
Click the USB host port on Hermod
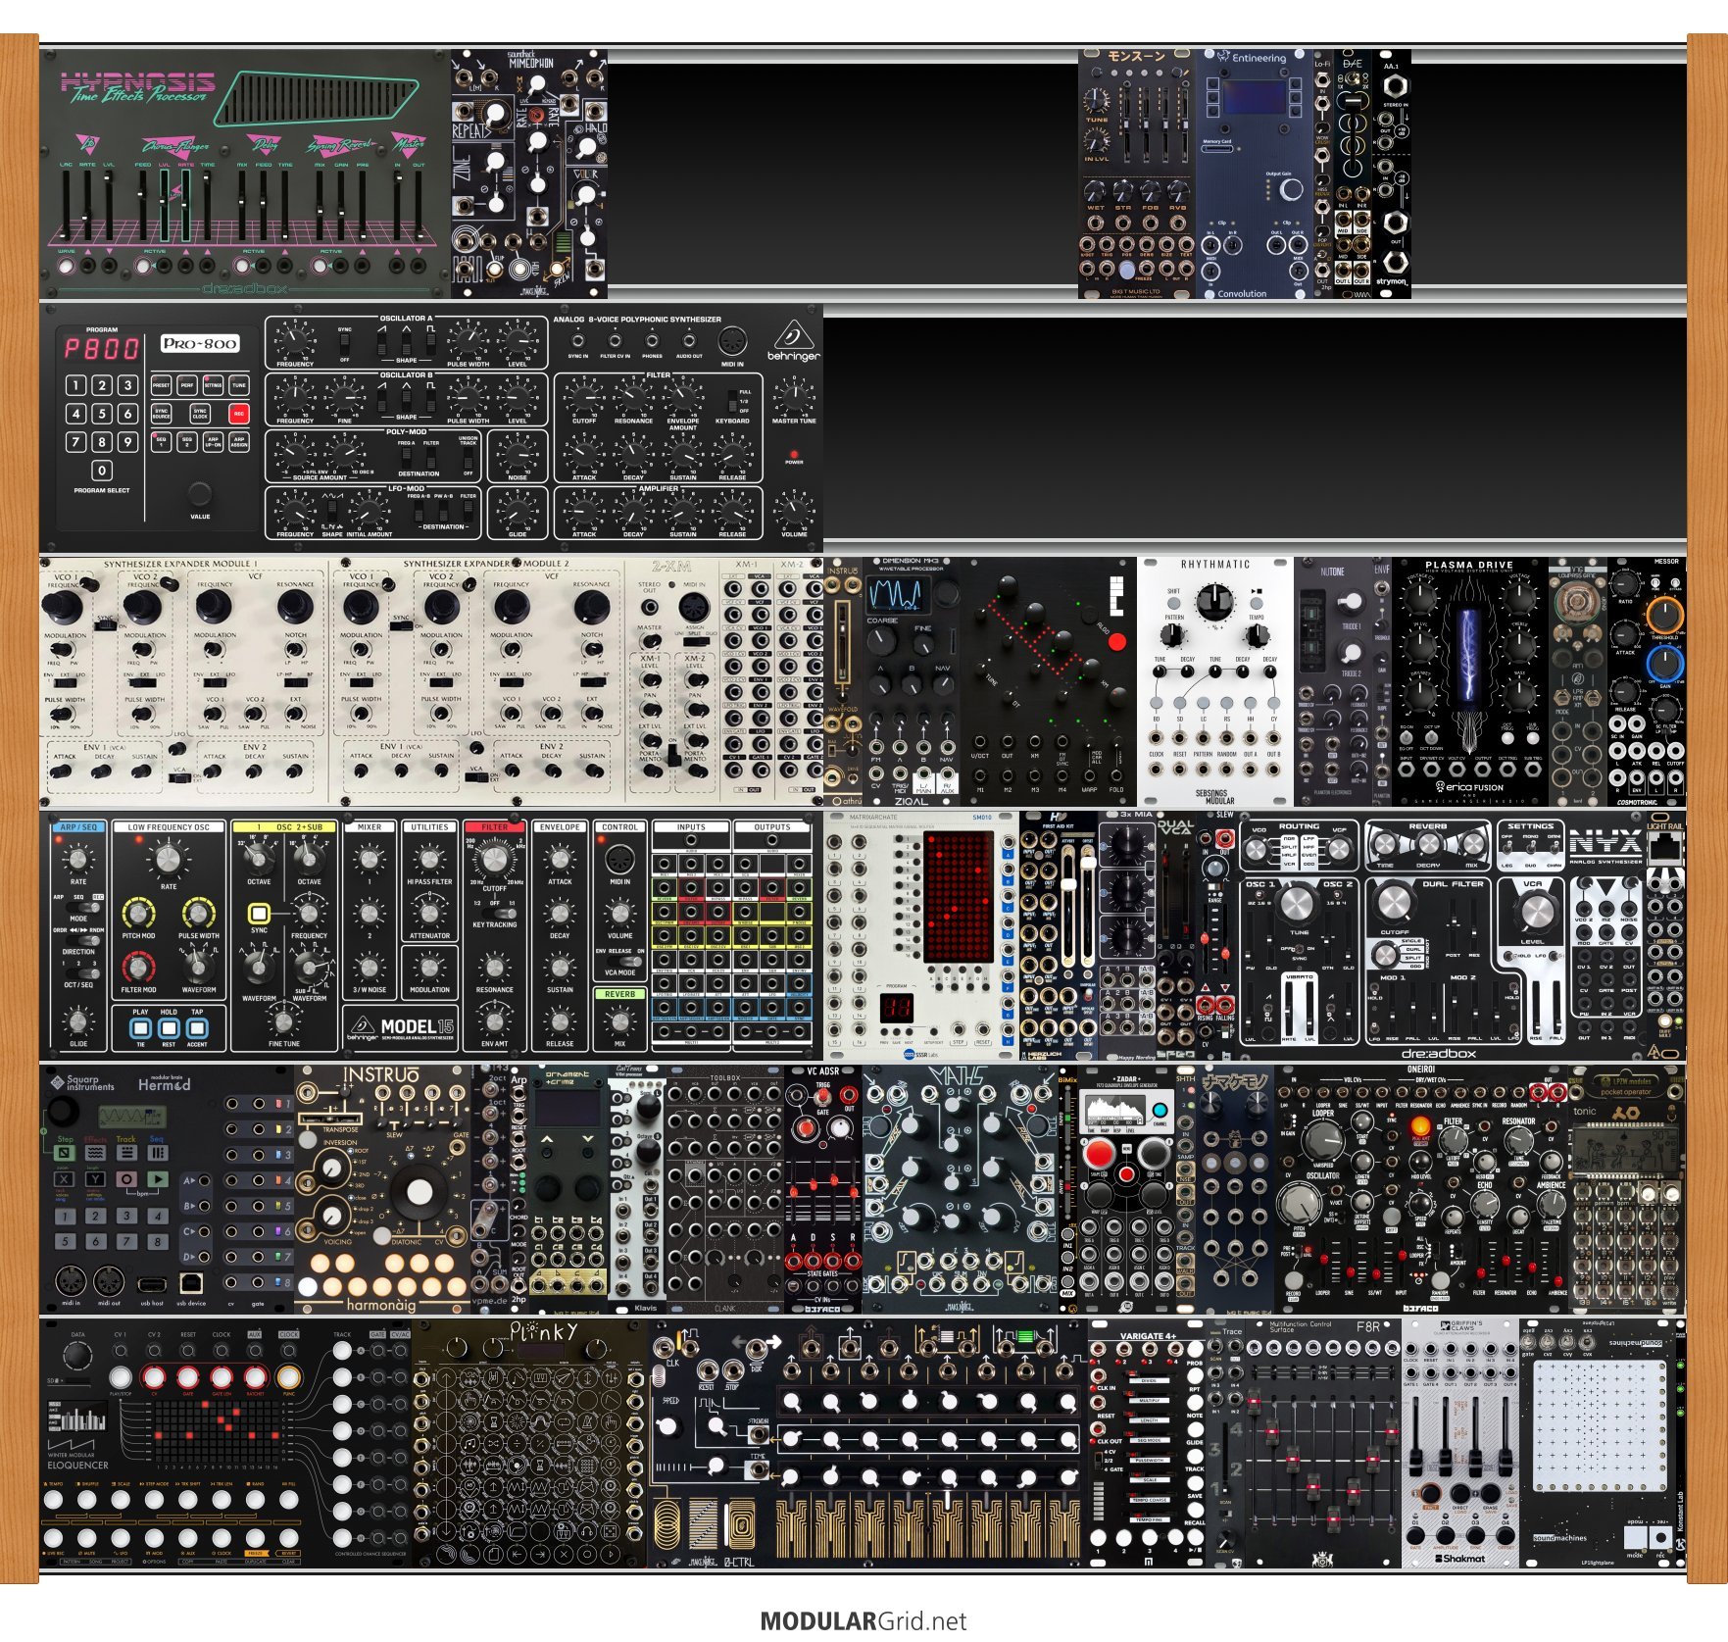(152, 1285)
